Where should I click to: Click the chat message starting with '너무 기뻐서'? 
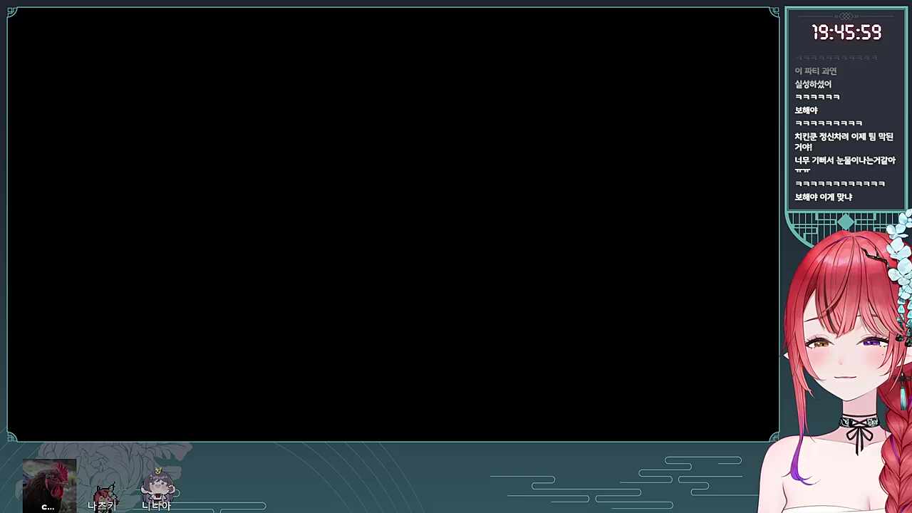(844, 164)
